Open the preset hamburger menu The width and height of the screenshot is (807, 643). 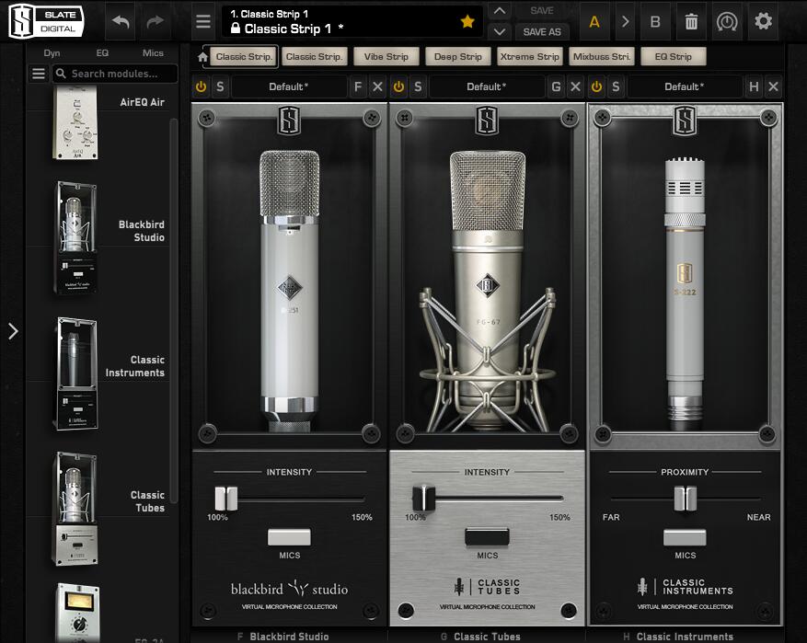click(x=203, y=21)
